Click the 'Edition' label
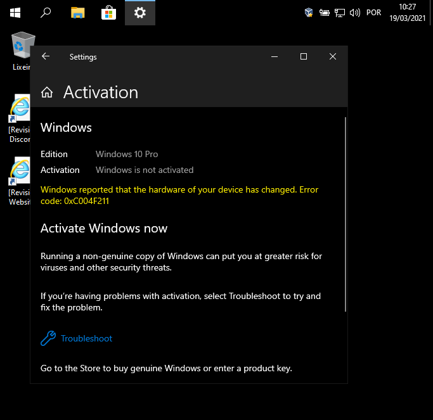This screenshot has width=433, height=420. pyautogui.click(x=54, y=154)
